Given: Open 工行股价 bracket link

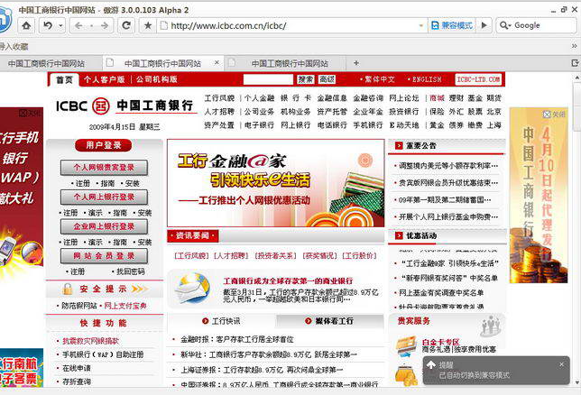Looking at the screenshot, I should (359, 256).
